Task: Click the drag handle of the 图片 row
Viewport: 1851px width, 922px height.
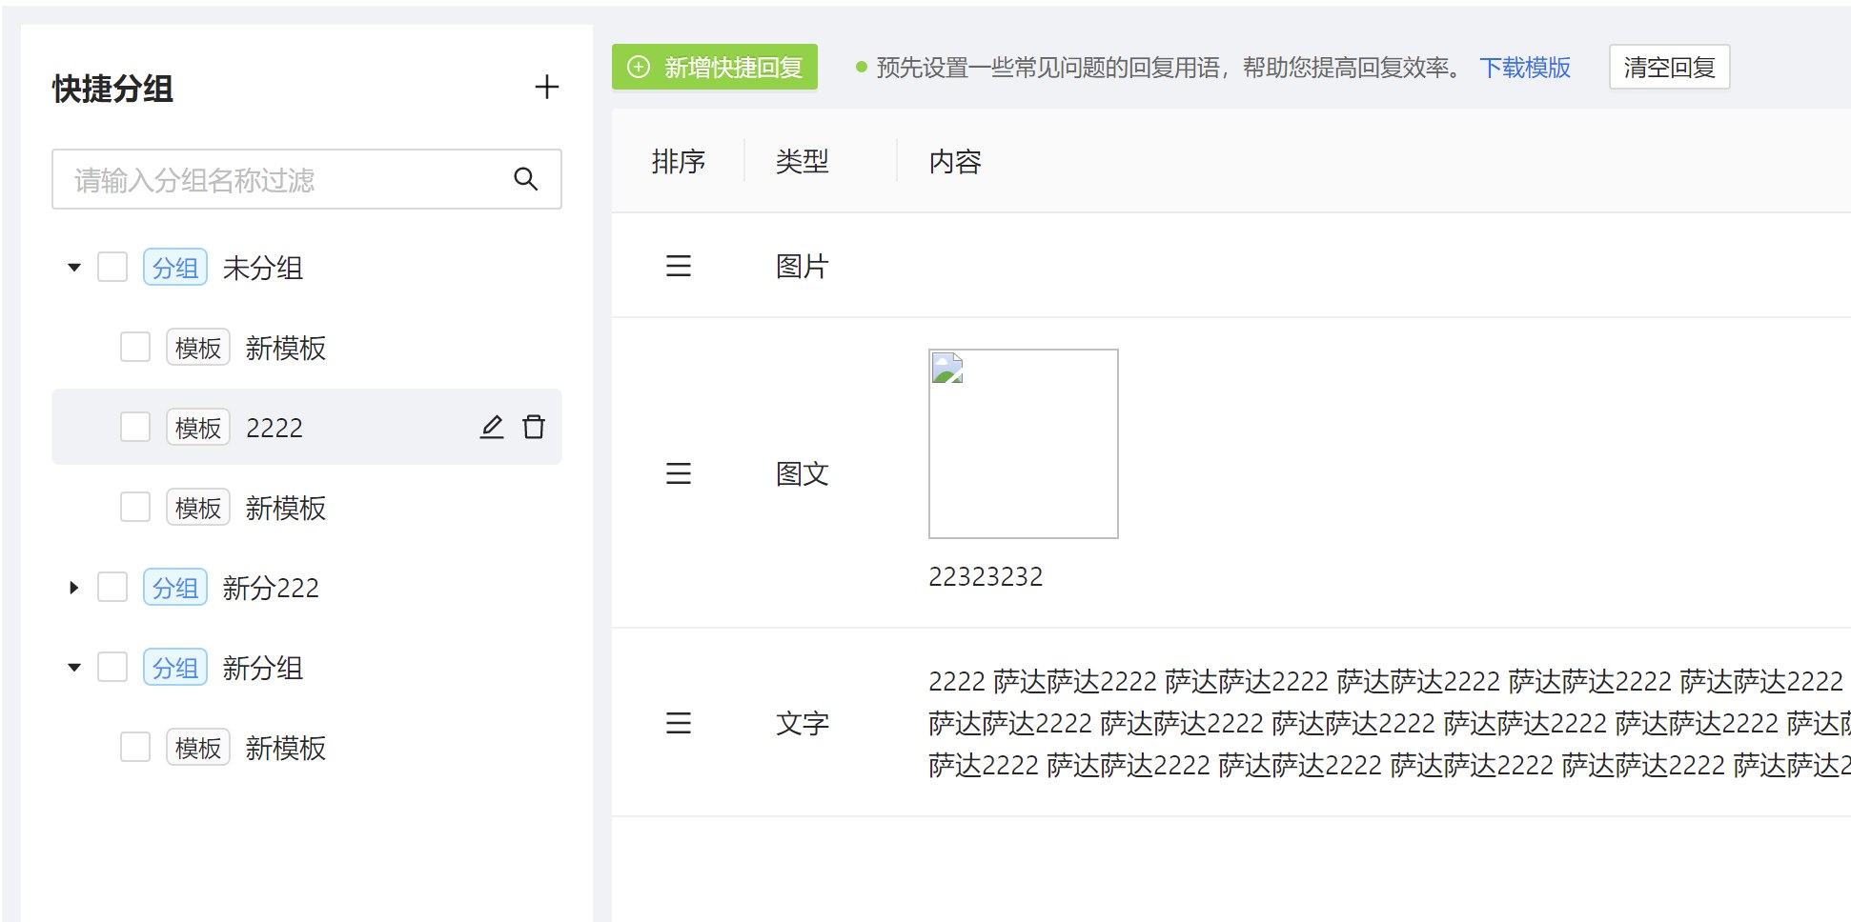Action: pos(678,266)
